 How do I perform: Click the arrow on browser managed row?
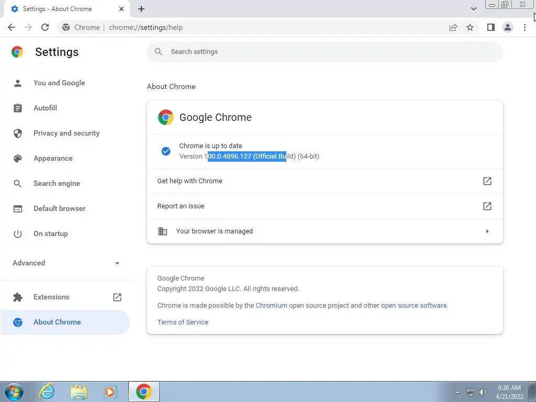tap(487, 231)
